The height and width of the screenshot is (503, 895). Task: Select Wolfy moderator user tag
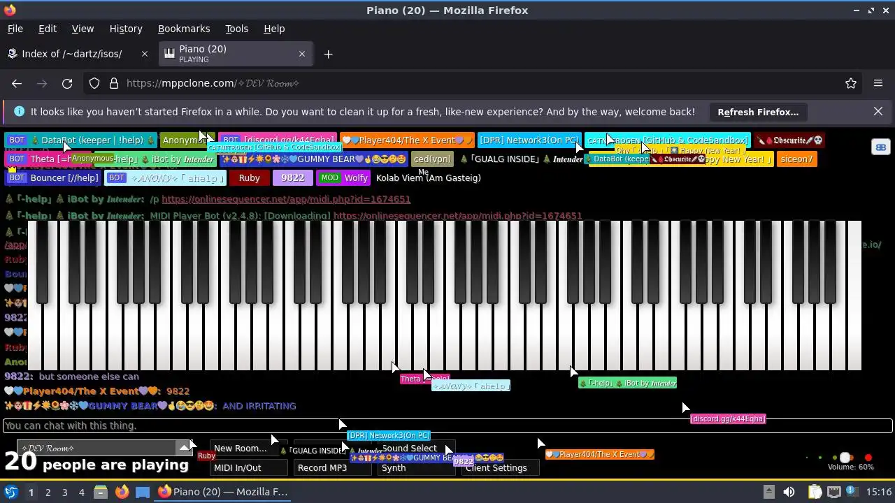(x=344, y=178)
